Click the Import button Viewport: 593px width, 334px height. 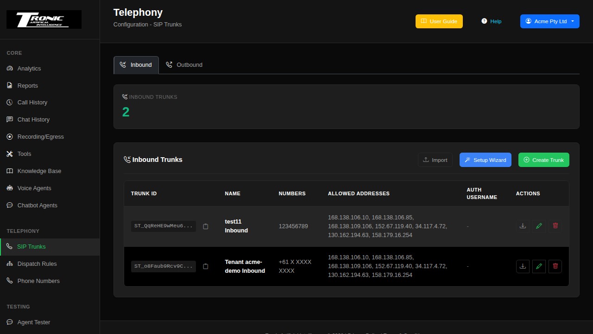click(x=435, y=160)
